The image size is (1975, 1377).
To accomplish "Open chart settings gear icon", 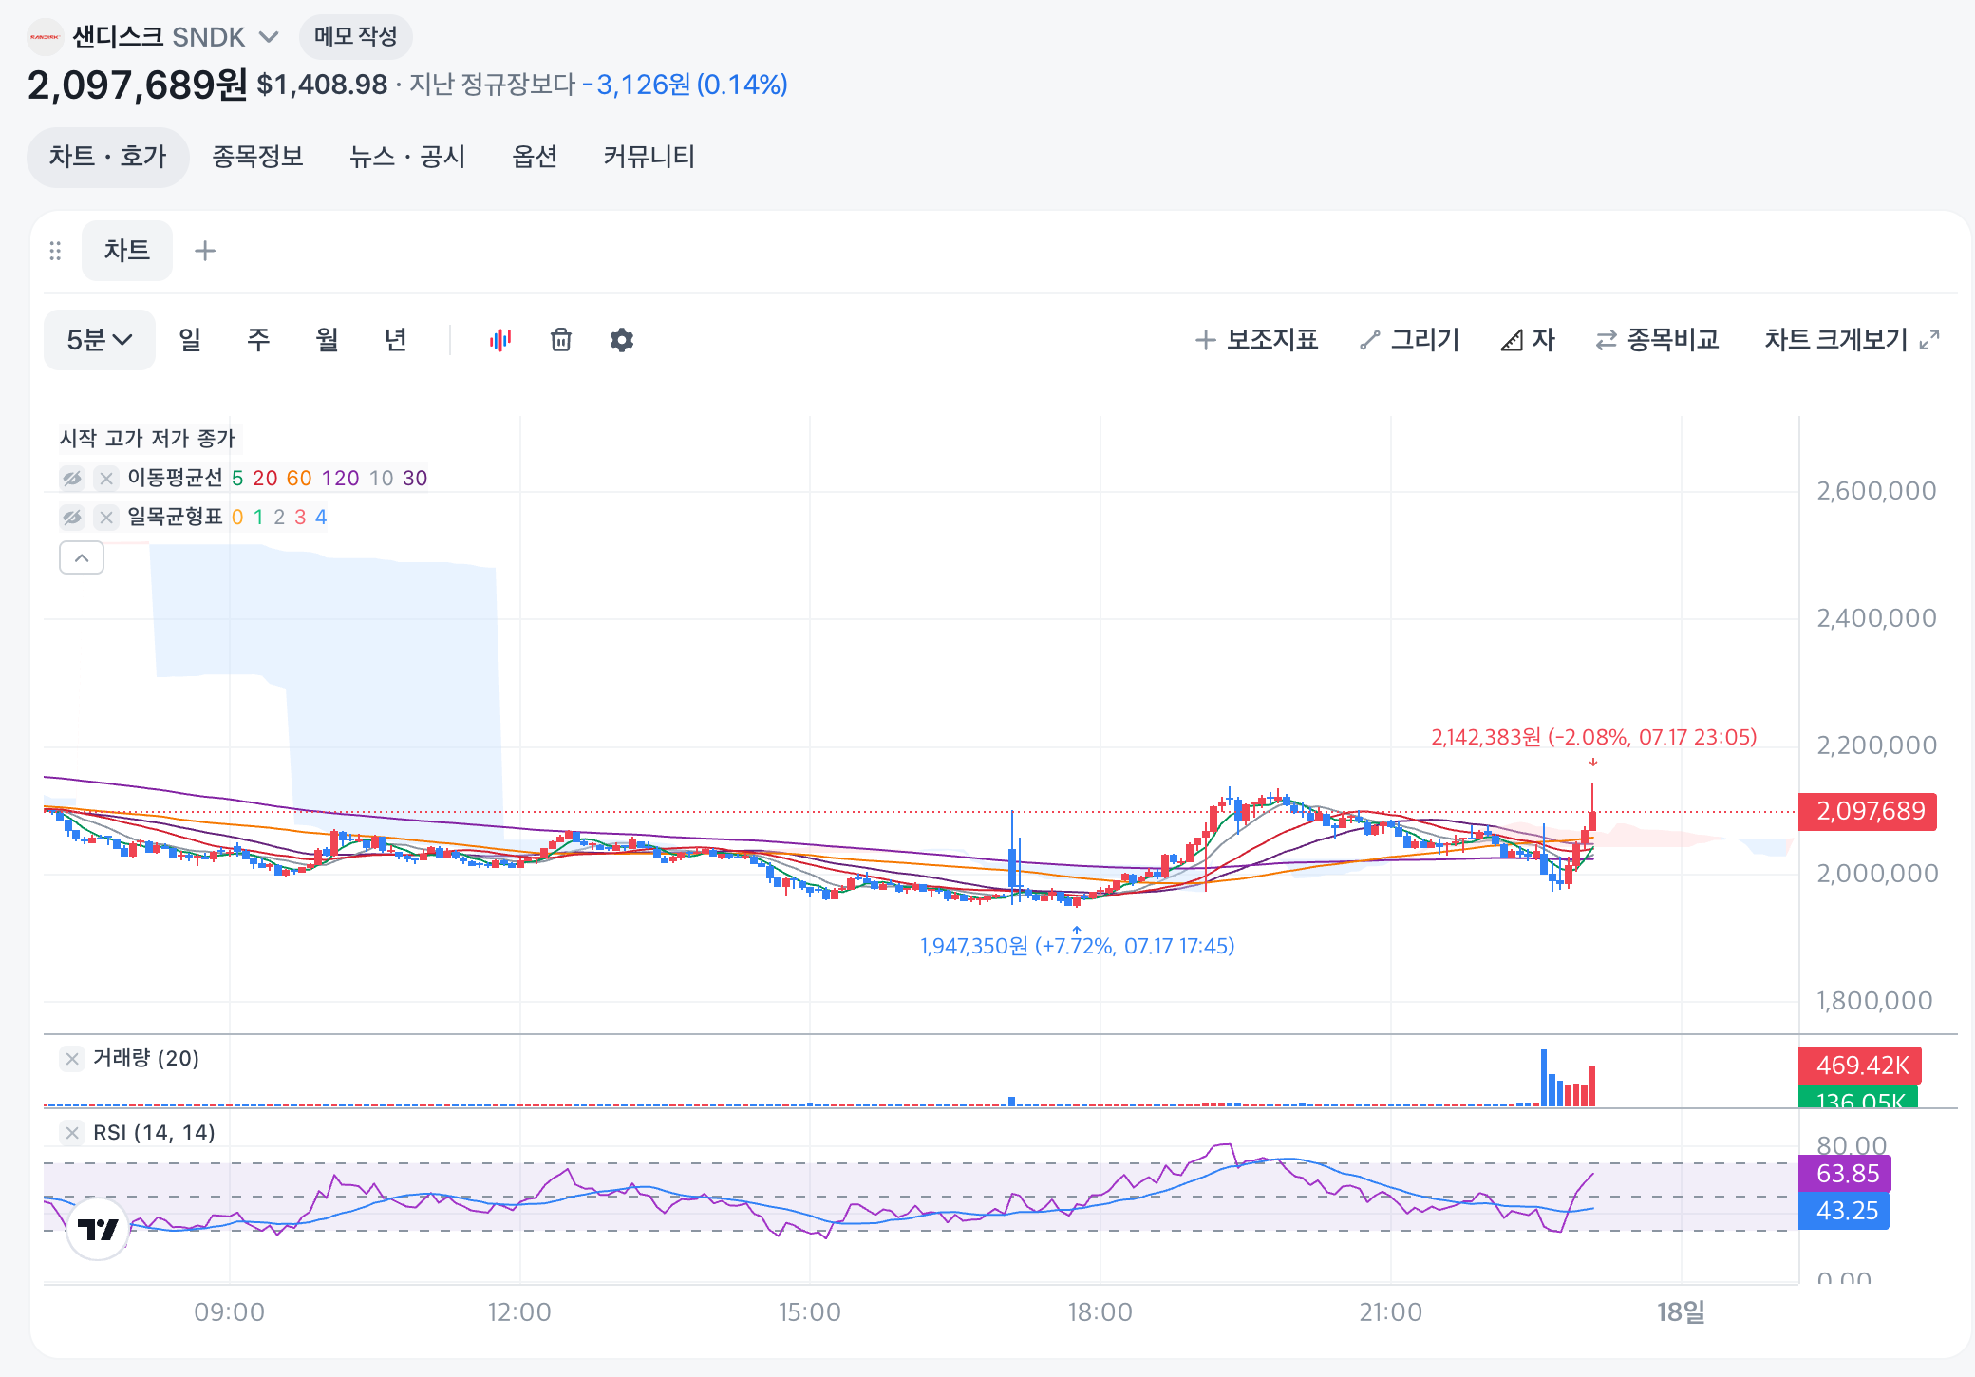I will coord(622,340).
